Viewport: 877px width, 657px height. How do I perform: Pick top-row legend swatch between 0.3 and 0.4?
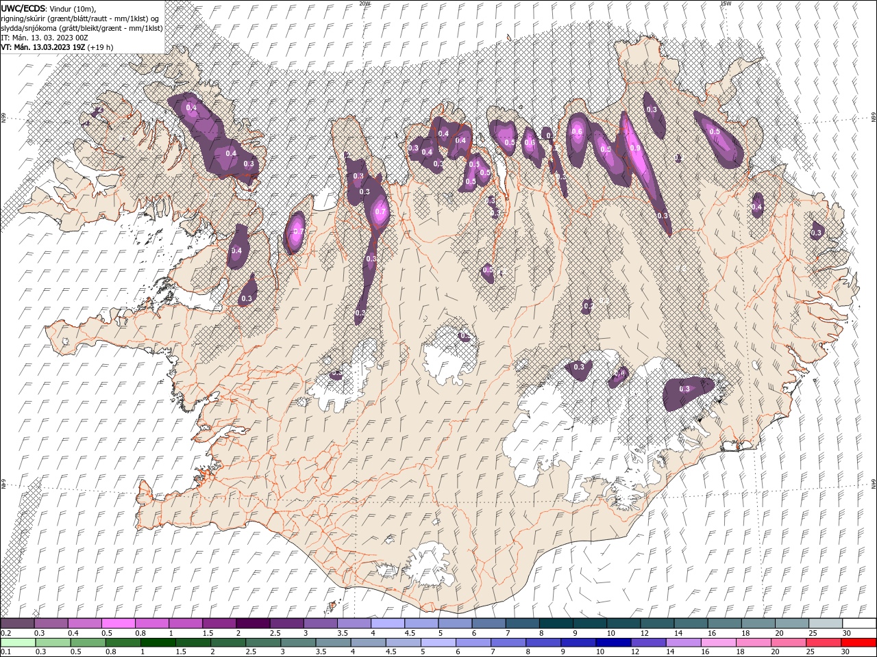51,623
